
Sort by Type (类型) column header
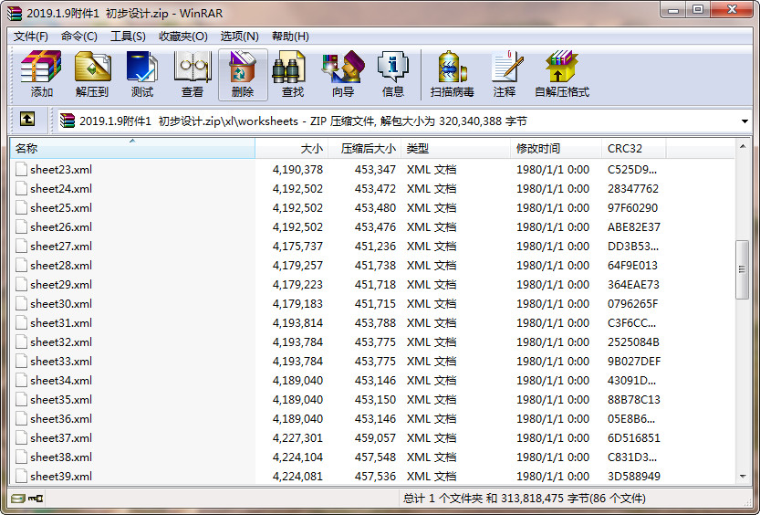click(x=455, y=149)
